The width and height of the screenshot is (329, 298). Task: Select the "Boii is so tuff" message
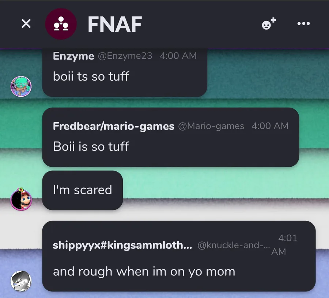pos(91,146)
